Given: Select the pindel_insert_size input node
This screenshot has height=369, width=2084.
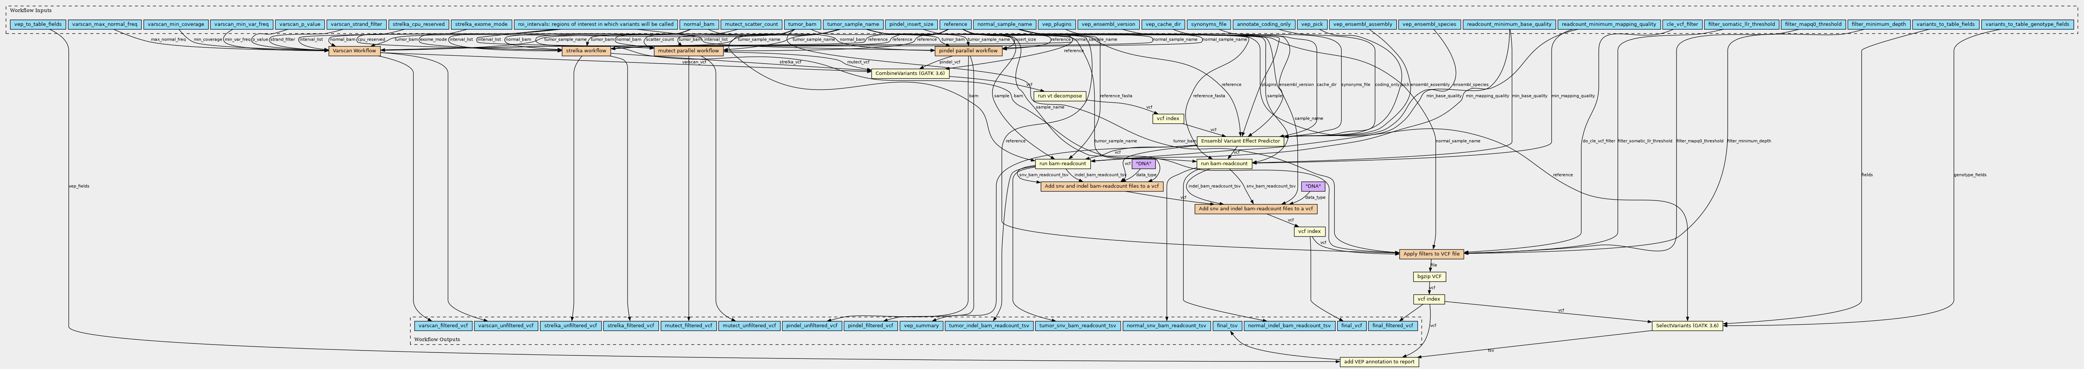Looking at the screenshot, I should [x=910, y=24].
